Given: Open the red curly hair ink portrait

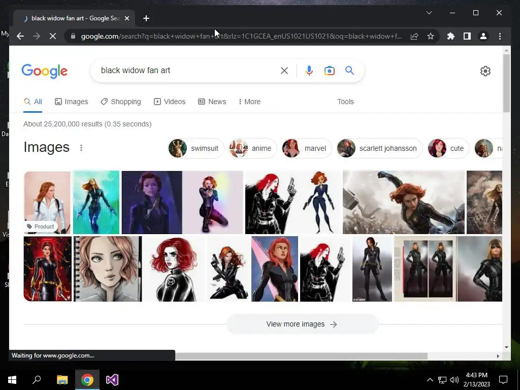Looking at the screenshot, I should [x=174, y=269].
